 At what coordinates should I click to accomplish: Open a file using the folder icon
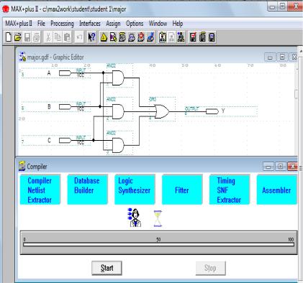[17, 37]
